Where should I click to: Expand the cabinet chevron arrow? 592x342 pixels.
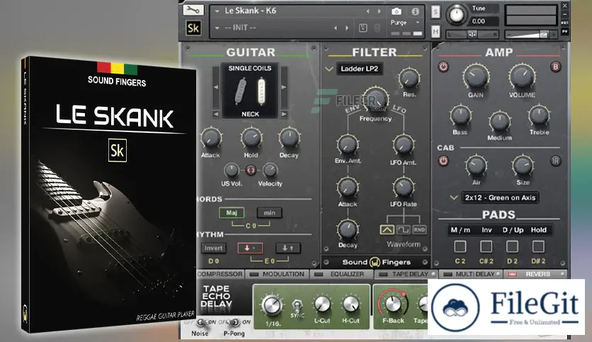[454, 197]
